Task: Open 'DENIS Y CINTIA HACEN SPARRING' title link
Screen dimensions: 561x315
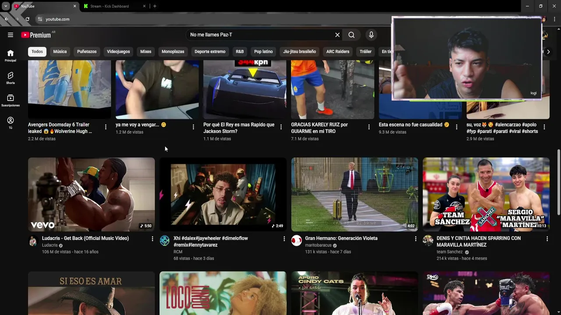Action: pyautogui.click(x=479, y=241)
